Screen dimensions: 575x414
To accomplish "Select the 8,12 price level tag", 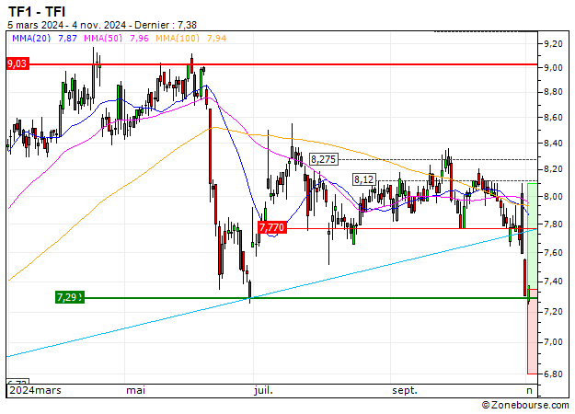I will 363,179.
